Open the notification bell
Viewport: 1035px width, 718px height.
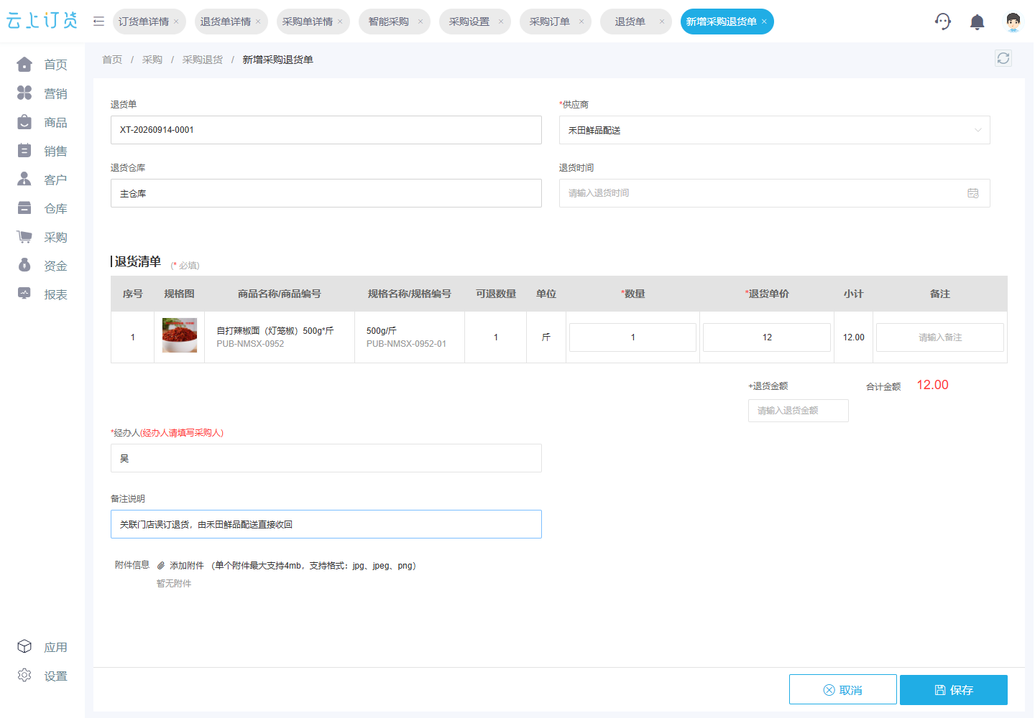[977, 22]
